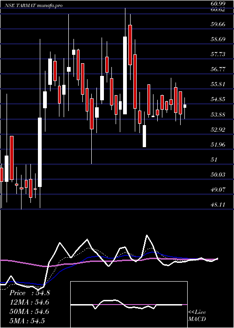Screen dimensions: 234x328
Task: Click the 56.77 price axis label
Action: [x=218, y=69]
